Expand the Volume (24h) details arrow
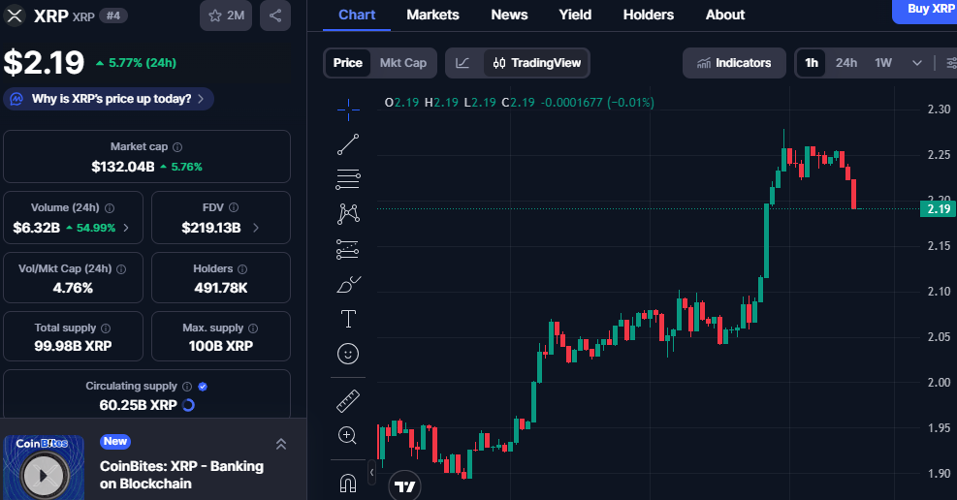 click(x=126, y=228)
